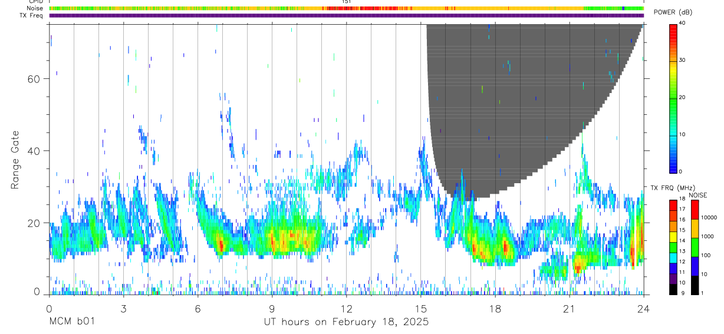Click the 30 tick on POWER scale
This screenshot has width=724, height=334.
(x=682, y=61)
